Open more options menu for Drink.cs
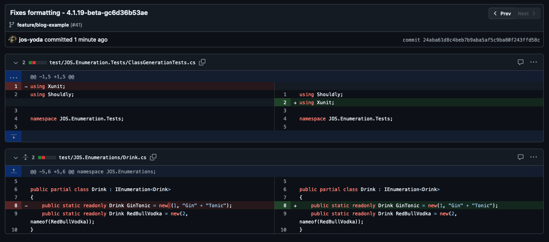The width and height of the screenshot is (549, 242). pos(534,157)
